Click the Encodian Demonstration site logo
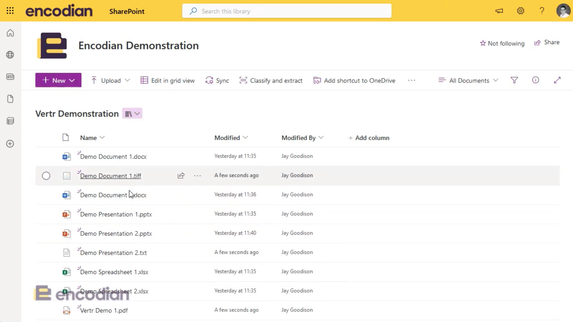The width and height of the screenshot is (573, 322). click(x=52, y=46)
